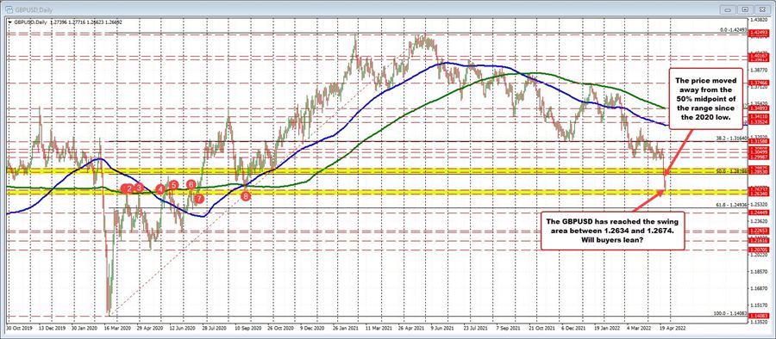Click the 11 Mar 2021 date label
Viewport: 776px width, 339px height.
379,327
